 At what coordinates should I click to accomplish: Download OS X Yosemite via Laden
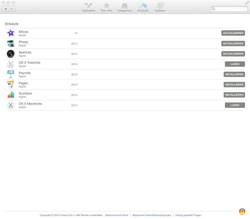(x=235, y=64)
